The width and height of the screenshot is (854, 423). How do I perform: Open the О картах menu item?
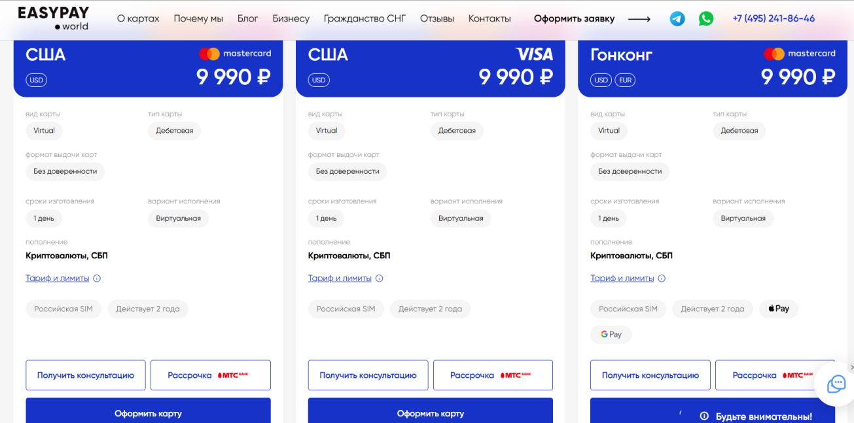coord(138,19)
